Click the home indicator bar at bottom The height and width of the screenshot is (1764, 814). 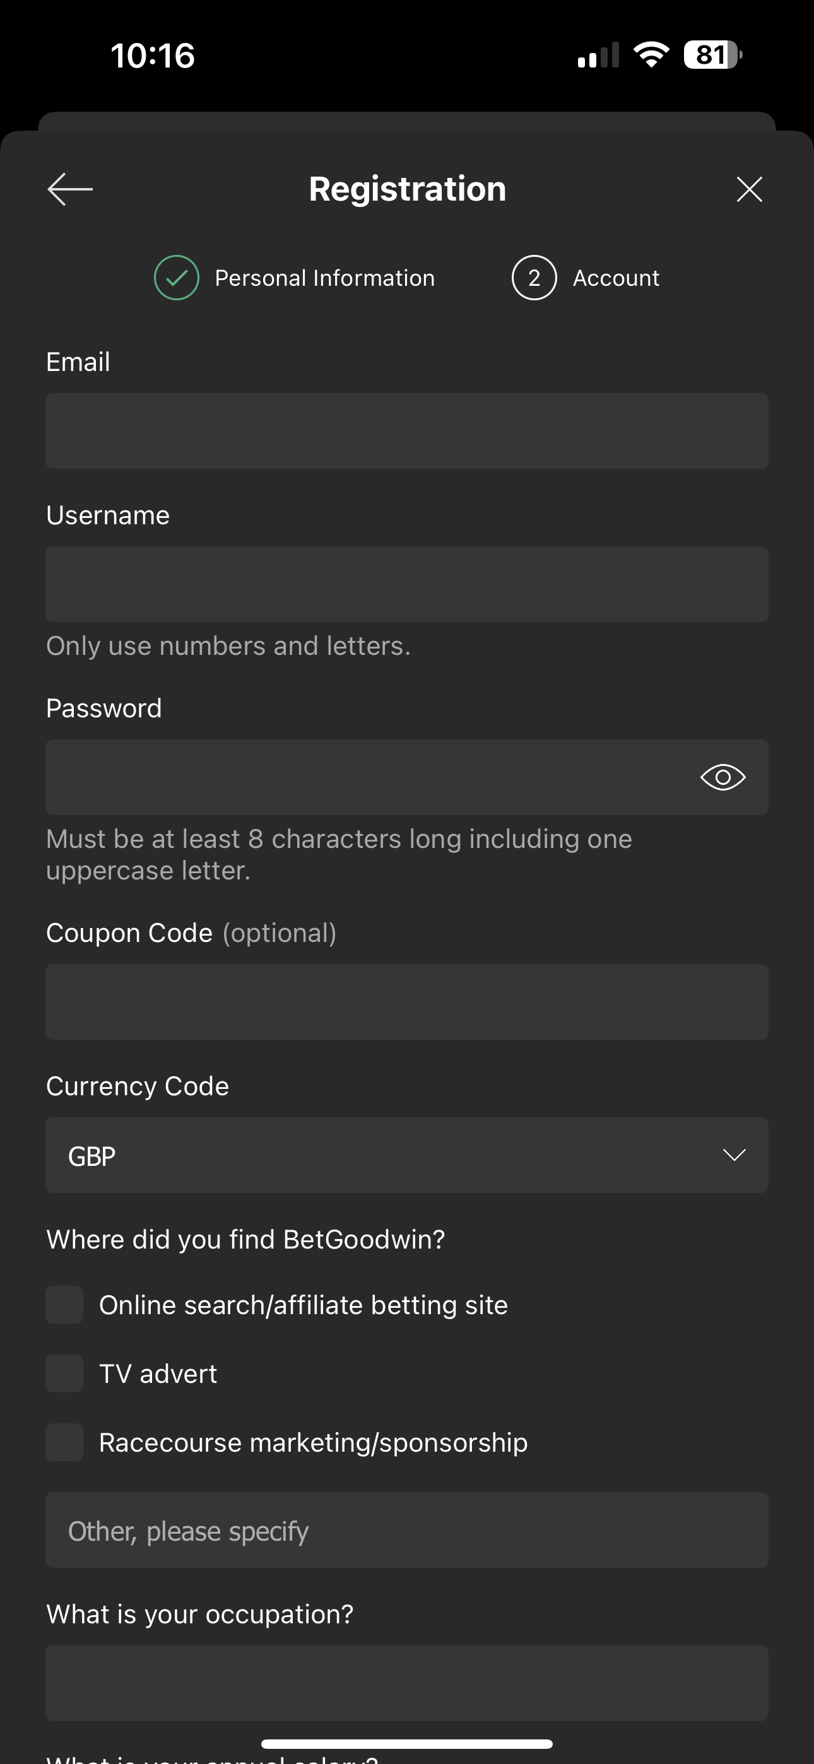tap(407, 1743)
